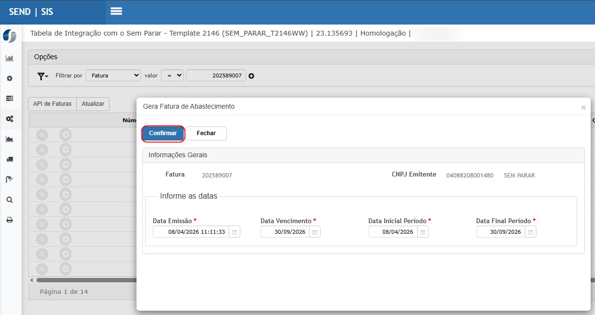Click the area chart sidebar icon

[10, 139]
